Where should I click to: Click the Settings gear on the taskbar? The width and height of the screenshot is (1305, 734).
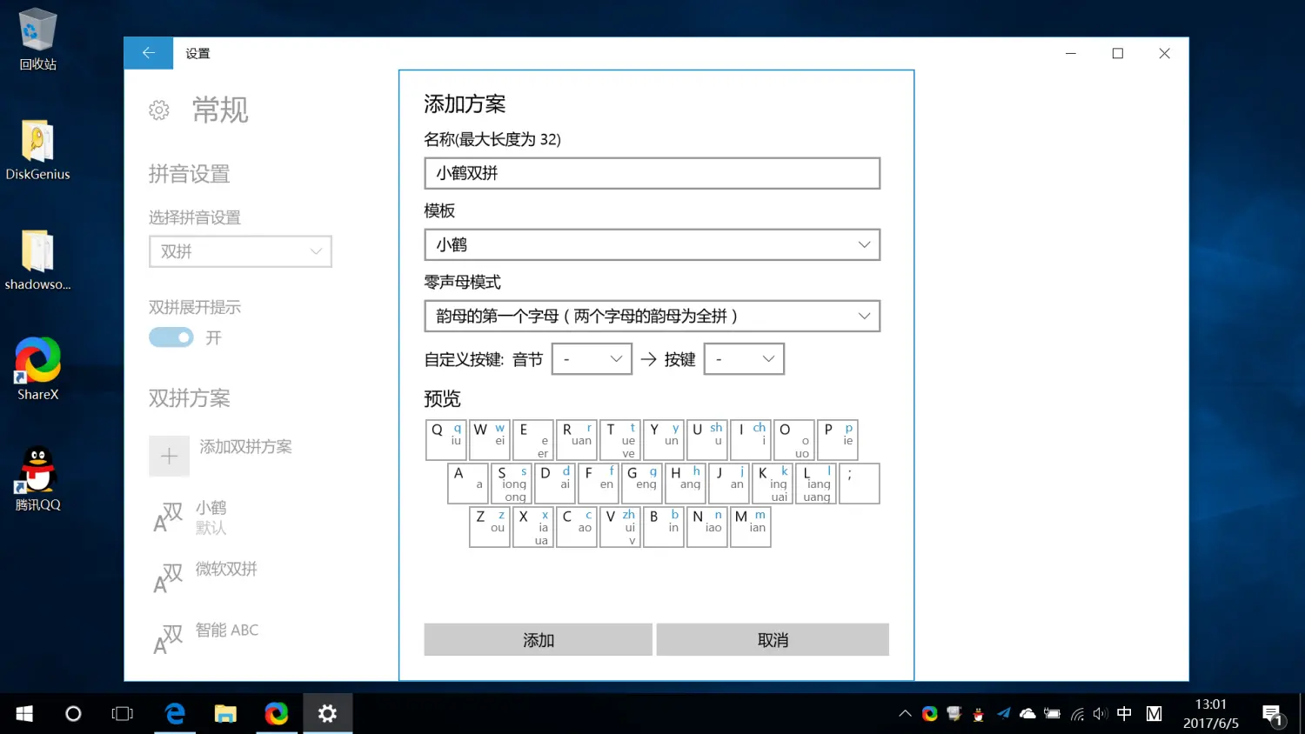point(327,714)
